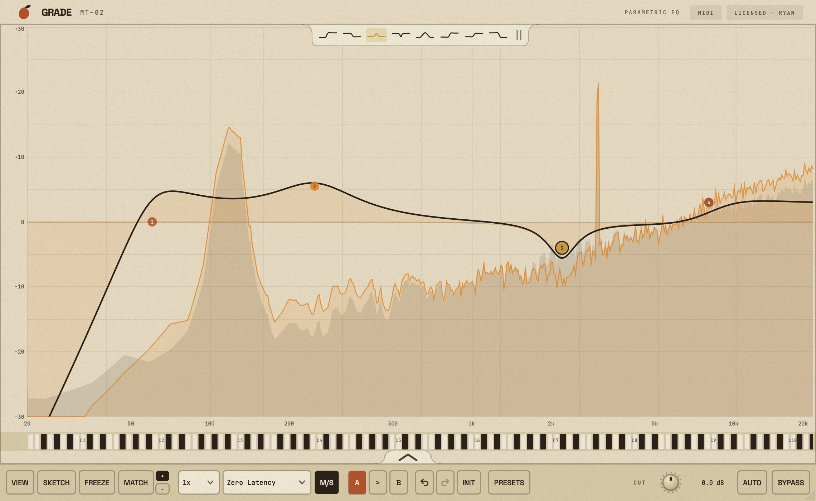This screenshot has height=501, width=816.
Task: Click the C7 piano key
Action: (556, 442)
